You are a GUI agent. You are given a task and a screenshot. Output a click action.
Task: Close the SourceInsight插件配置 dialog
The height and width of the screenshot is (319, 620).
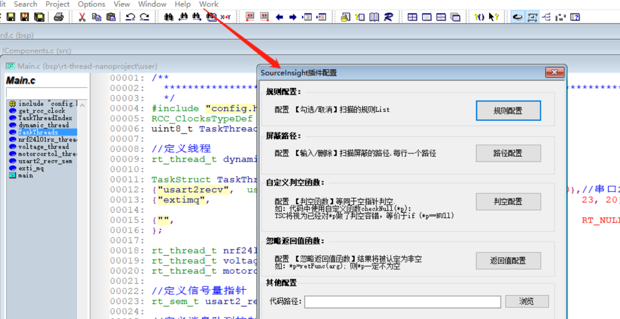point(554,72)
